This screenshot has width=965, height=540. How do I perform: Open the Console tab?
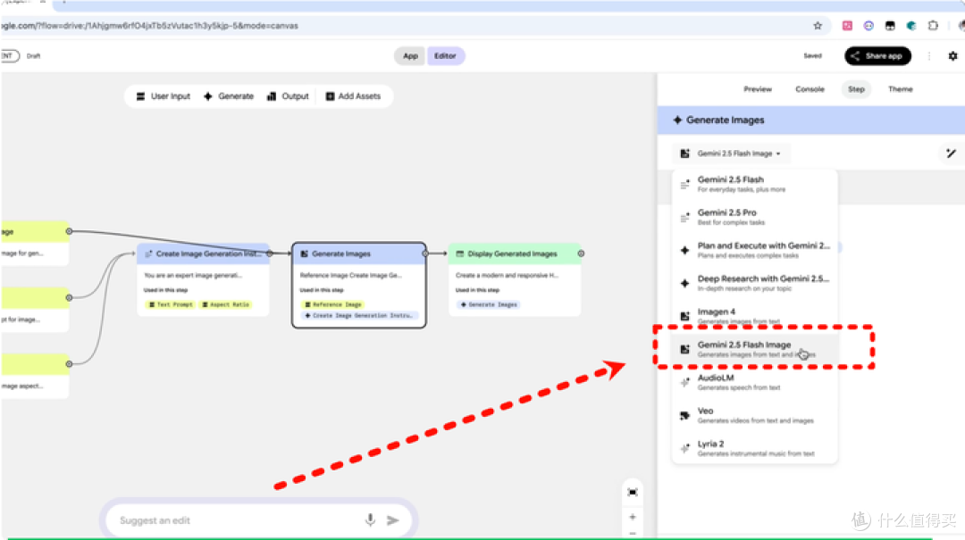(x=810, y=89)
